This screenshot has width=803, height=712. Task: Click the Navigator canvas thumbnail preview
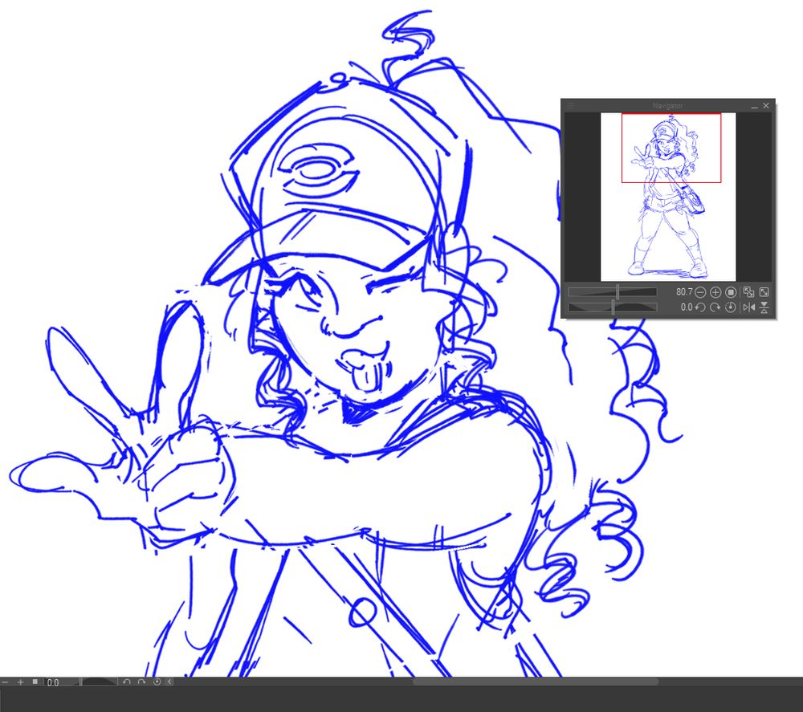point(668,197)
